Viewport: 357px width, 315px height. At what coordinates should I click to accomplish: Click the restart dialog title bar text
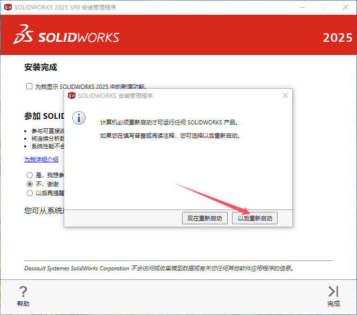[x=115, y=95]
